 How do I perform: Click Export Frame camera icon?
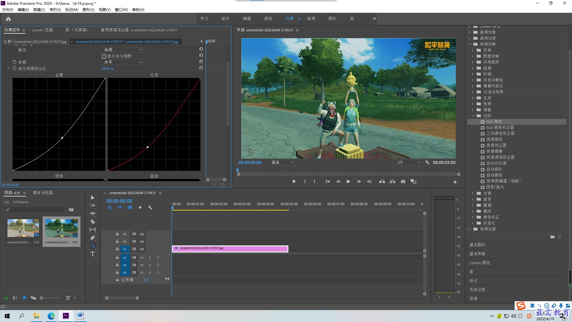tap(403, 182)
